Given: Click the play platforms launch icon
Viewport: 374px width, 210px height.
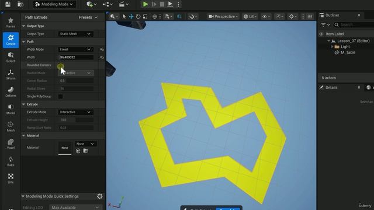Looking at the screenshot, I should (x=170, y=4).
